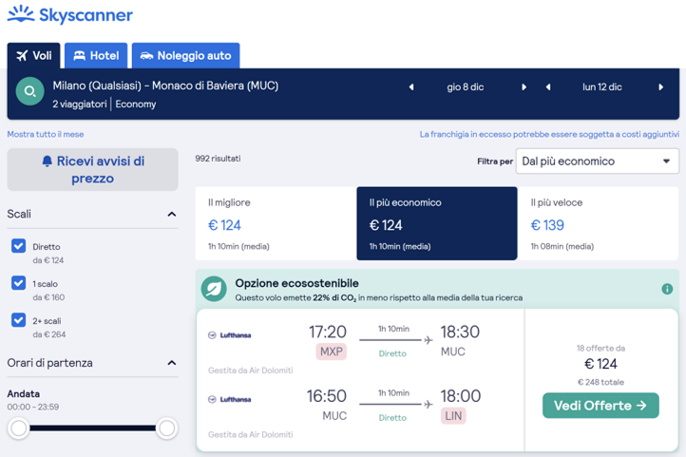Switch to the Hotel tab

tap(95, 55)
